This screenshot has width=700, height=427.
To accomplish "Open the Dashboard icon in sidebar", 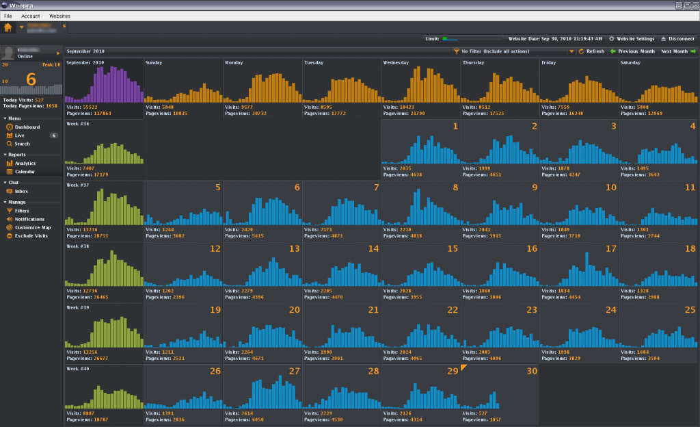I will click(x=10, y=127).
